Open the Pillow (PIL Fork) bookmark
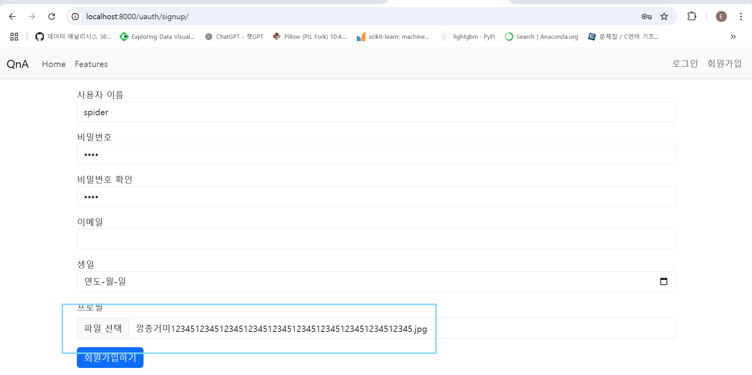 (310, 37)
